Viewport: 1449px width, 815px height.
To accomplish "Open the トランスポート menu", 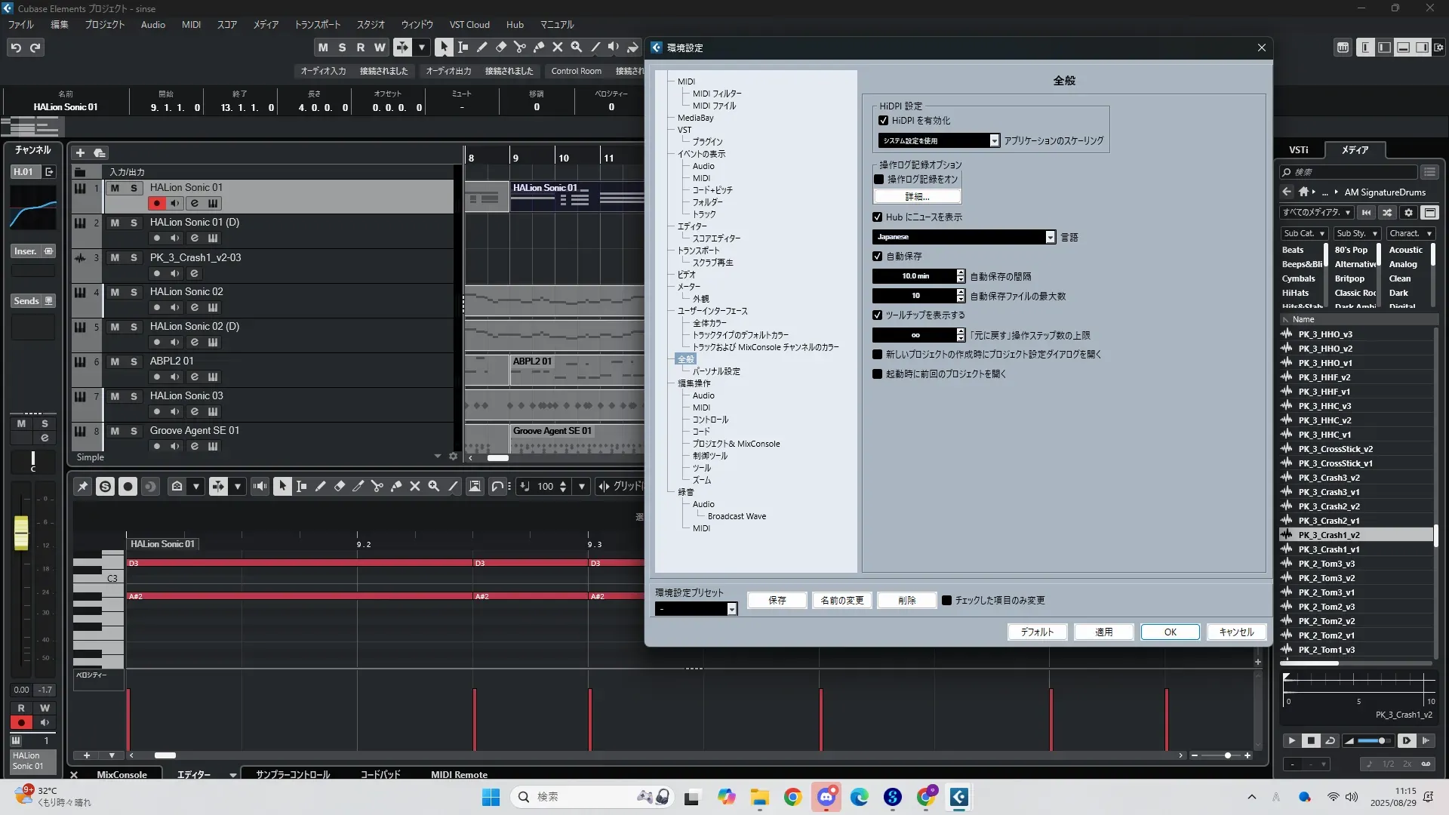I will [317, 25].
